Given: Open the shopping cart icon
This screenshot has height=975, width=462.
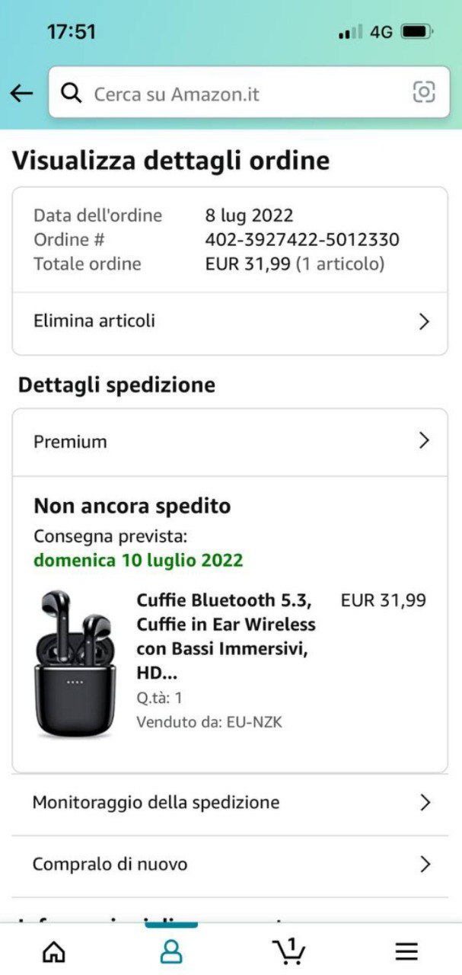Looking at the screenshot, I should coord(288,951).
